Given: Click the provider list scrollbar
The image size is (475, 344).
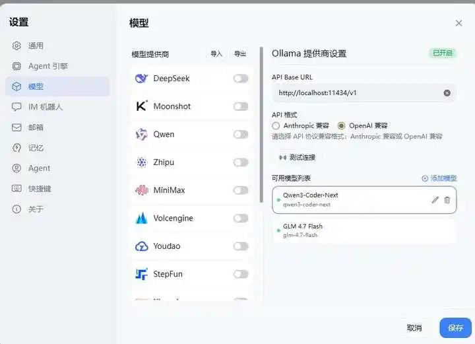Looking at the screenshot, I should click(x=261, y=125).
